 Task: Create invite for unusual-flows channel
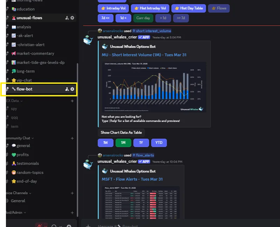[x=67, y=18]
